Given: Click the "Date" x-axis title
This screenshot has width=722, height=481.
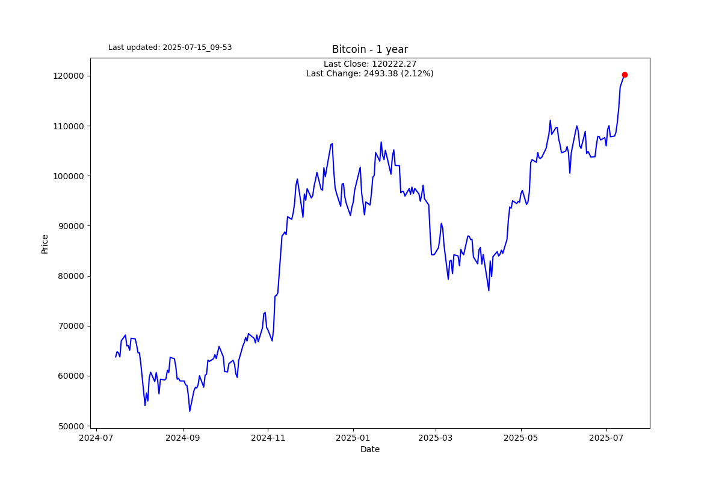Looking at the screenshot, I should coord(370,449).
